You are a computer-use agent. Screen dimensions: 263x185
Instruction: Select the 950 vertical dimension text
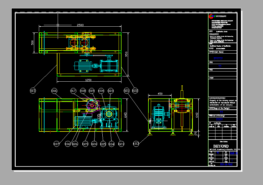(126, 54)
